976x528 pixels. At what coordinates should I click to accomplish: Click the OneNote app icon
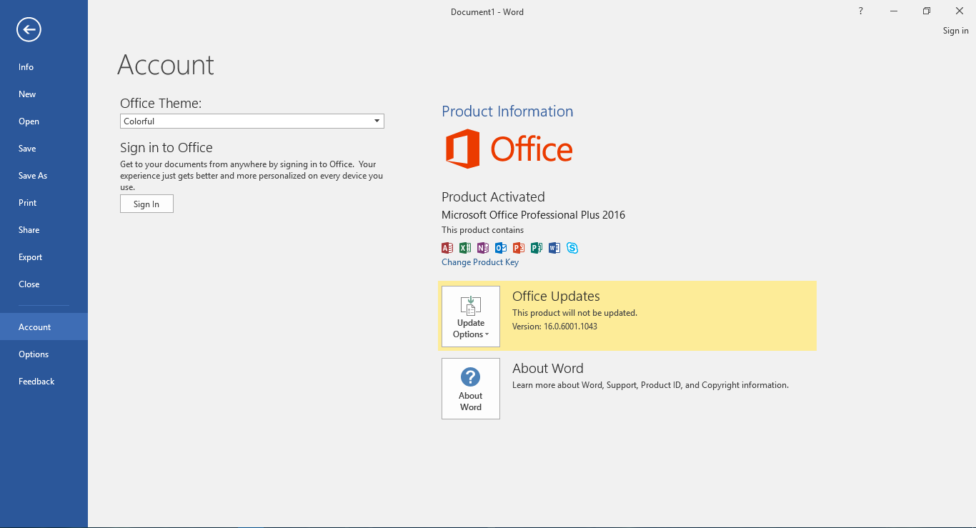pyautogui.click(x=483, y=248)
